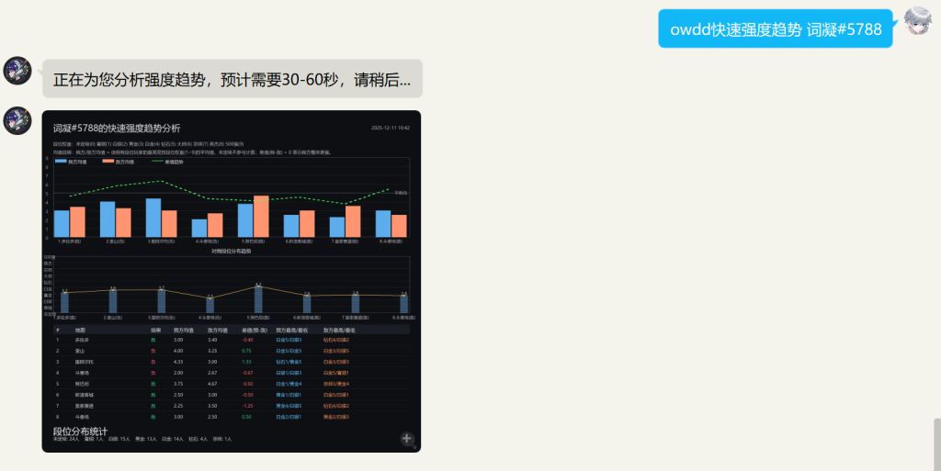Click the green dashed 差值趋势 legend line
941x471 pixels.
156,162
